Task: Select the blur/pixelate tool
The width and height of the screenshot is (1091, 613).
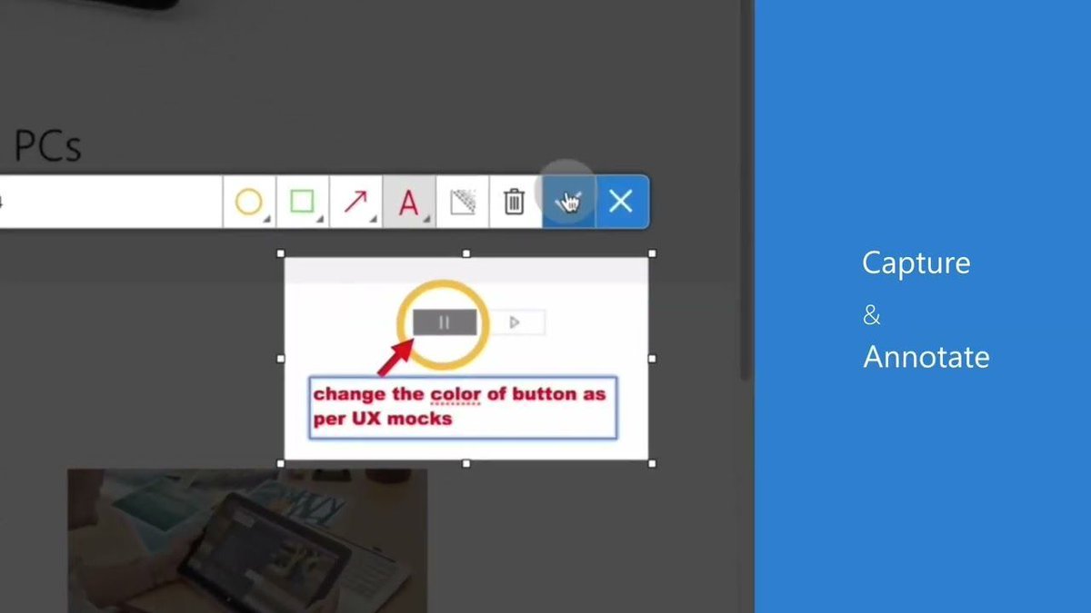Action: 462,202
